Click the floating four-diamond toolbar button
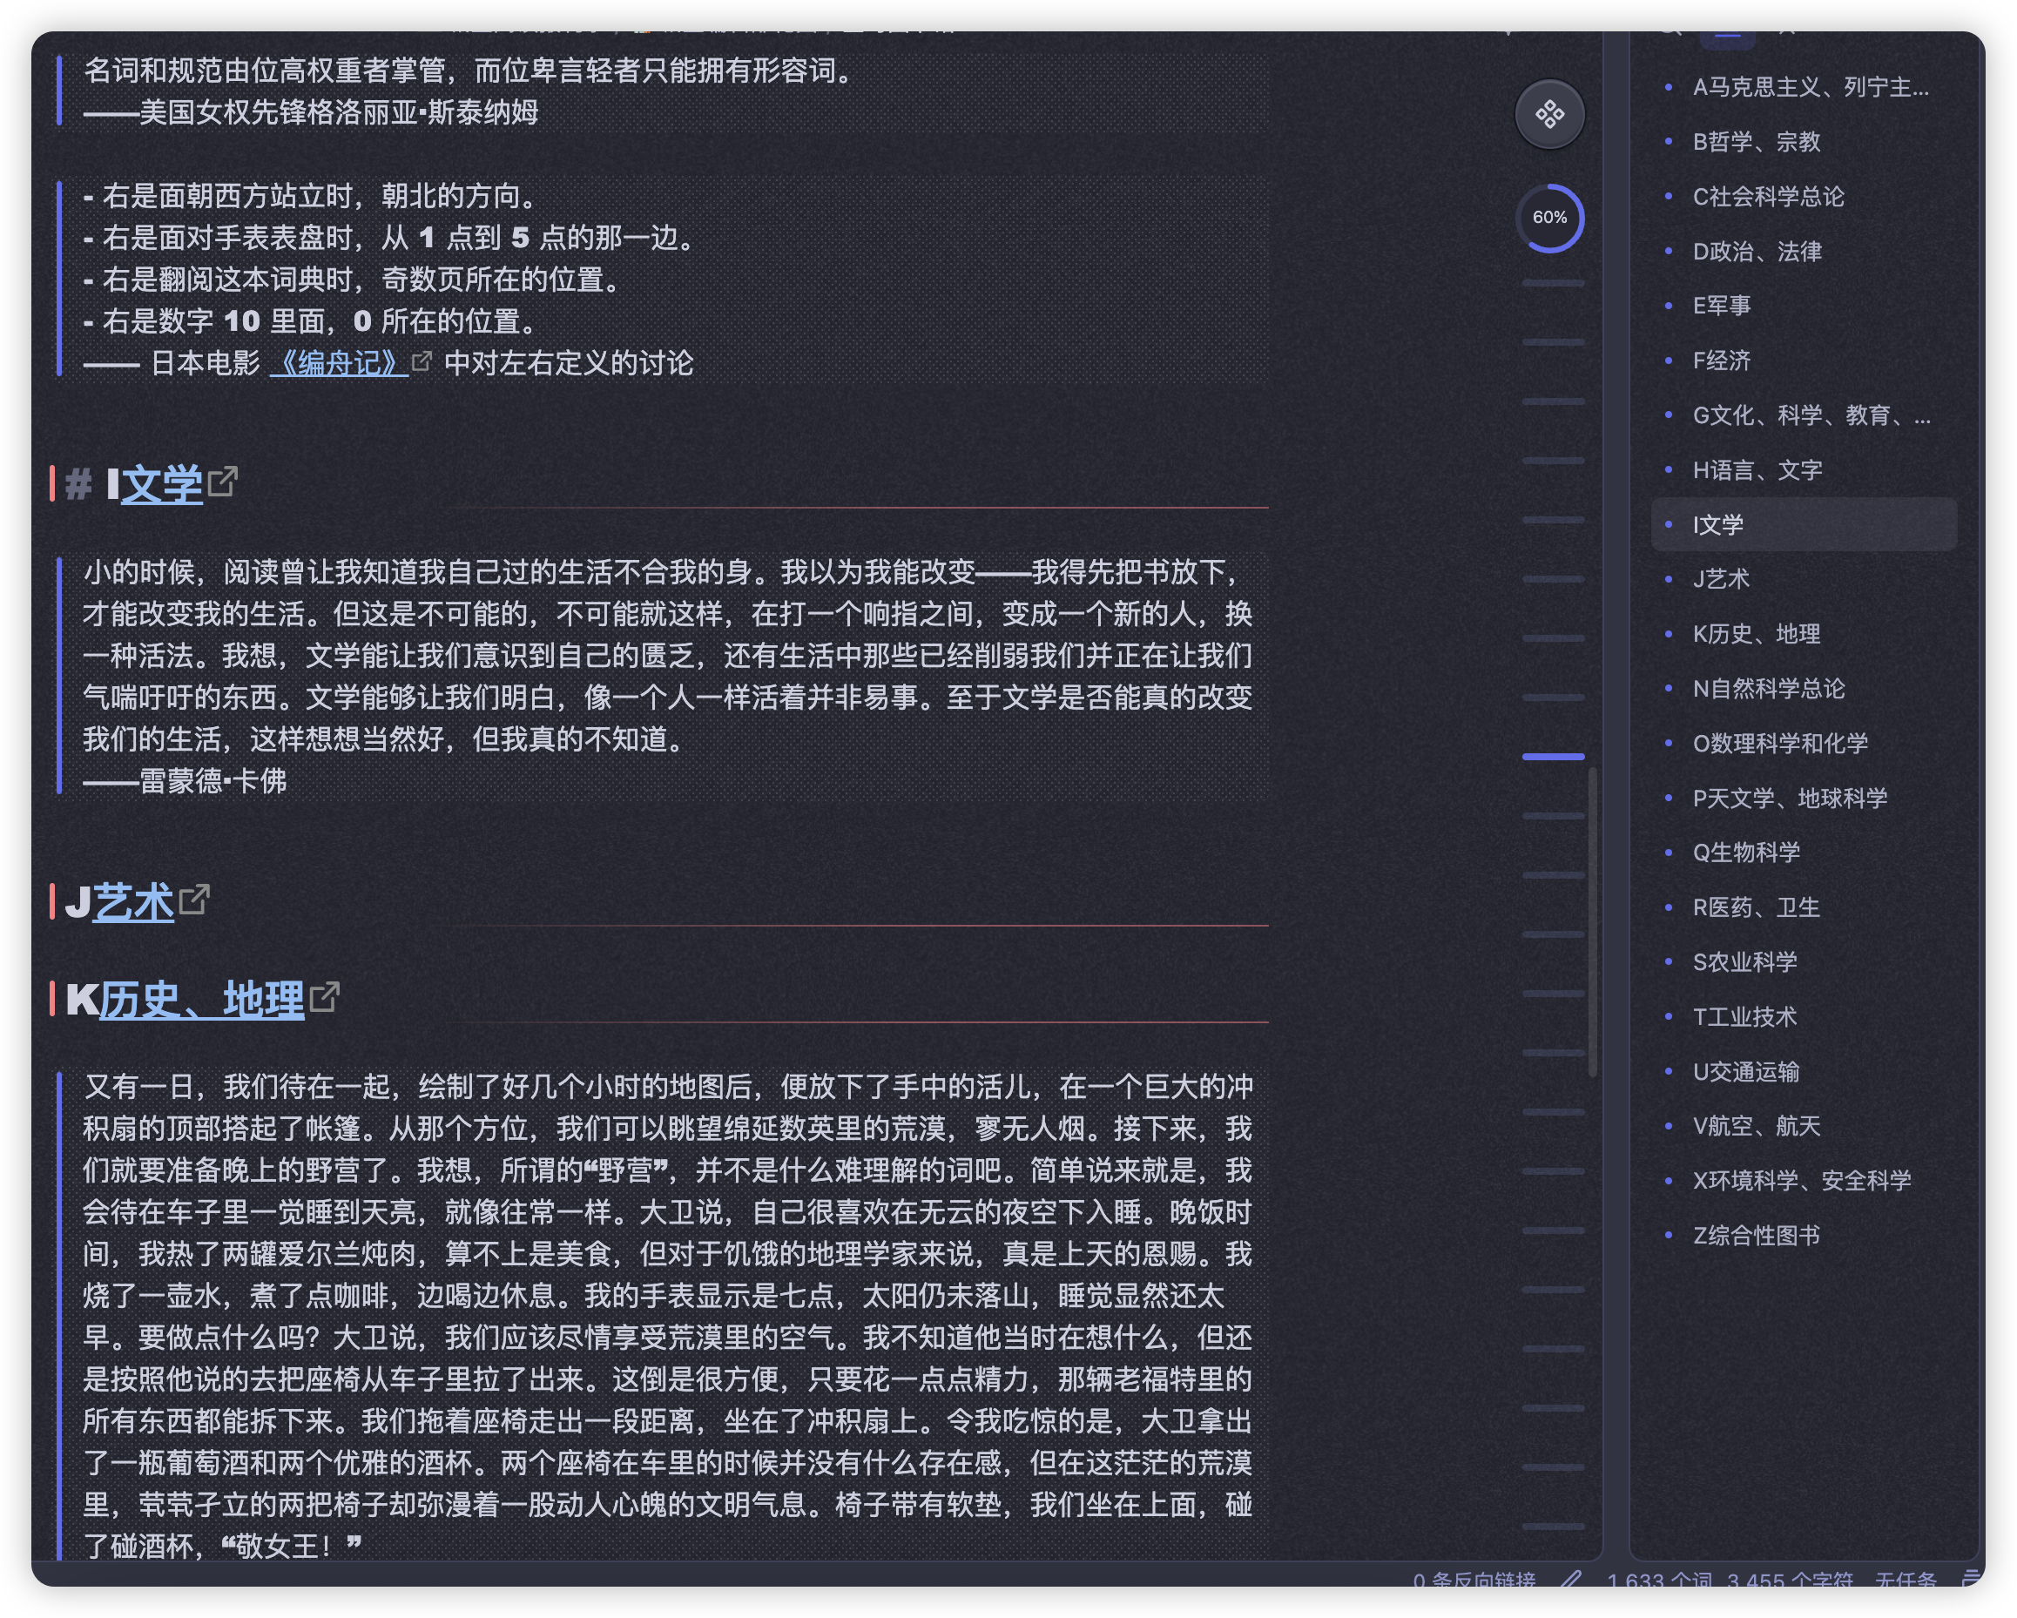Screen dimensions: 2017x1618 tap(1549, 114)
